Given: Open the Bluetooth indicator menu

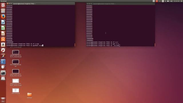Looking at the screenshot, I should click(x=165, y=1).
